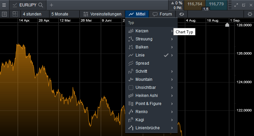Image resolution: width=254 pixels, height=136 pixels.
Task: Open the 5 Monate period dropdown
Action: [x=60, y=14]
